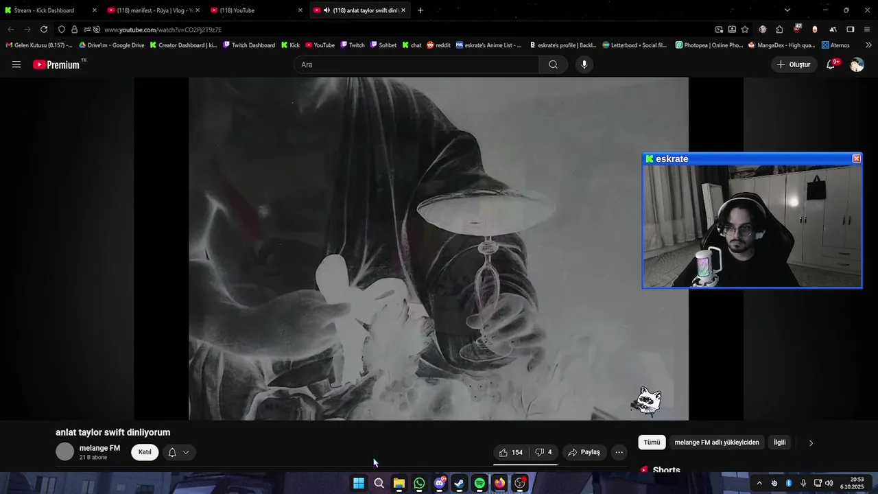Close the manifest - Rüya tab
Screen dimensions: 878x494
[197, 10]
